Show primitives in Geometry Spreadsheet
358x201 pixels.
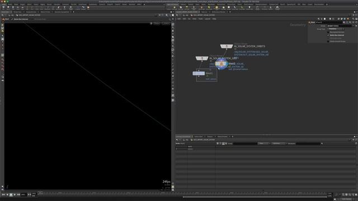[223, 143]
